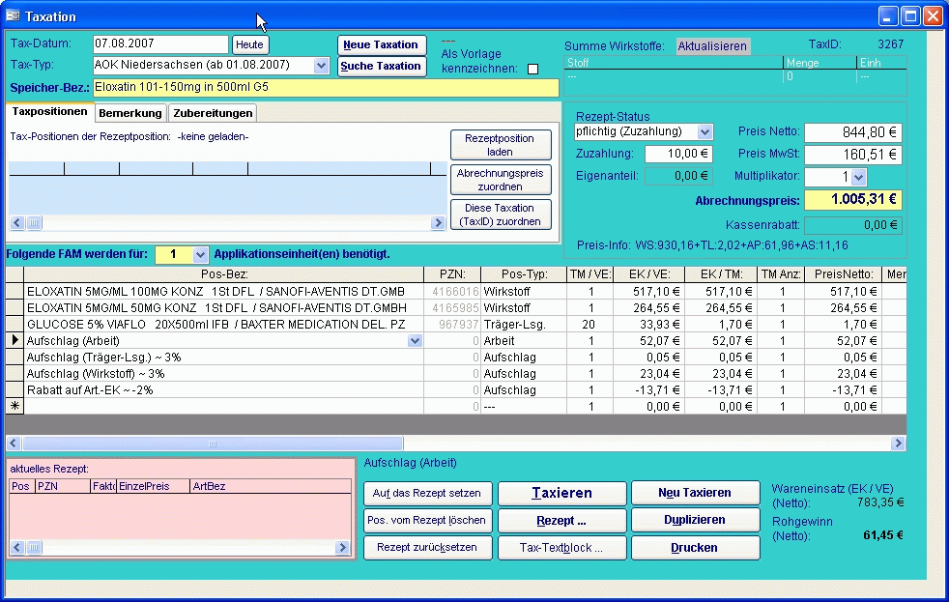Close the Taxation window
Screen dimensions: 949x602
pos(933,16)
